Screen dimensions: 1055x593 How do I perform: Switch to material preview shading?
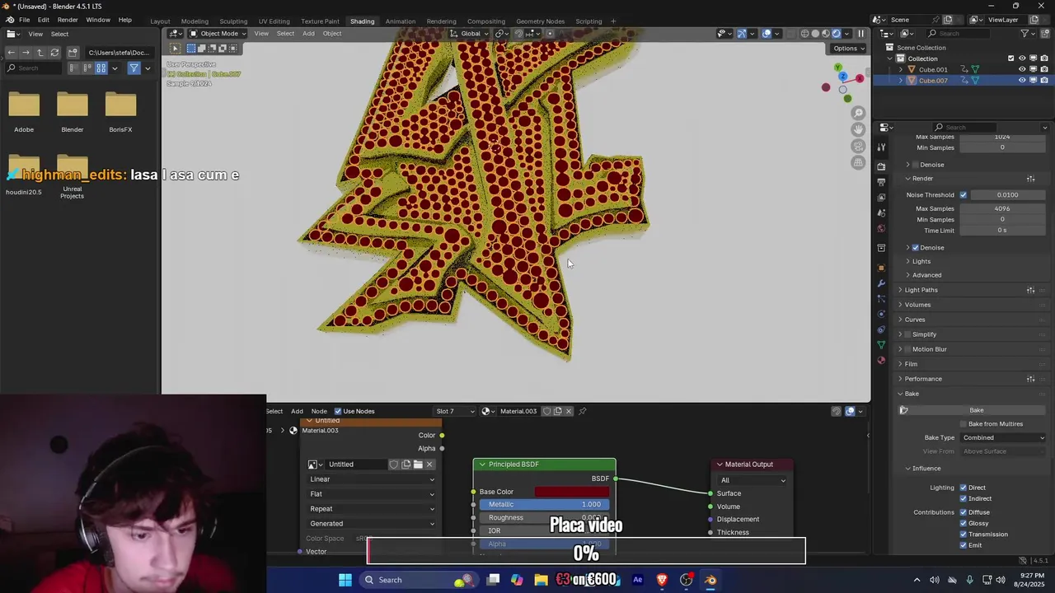click(826, 34)
